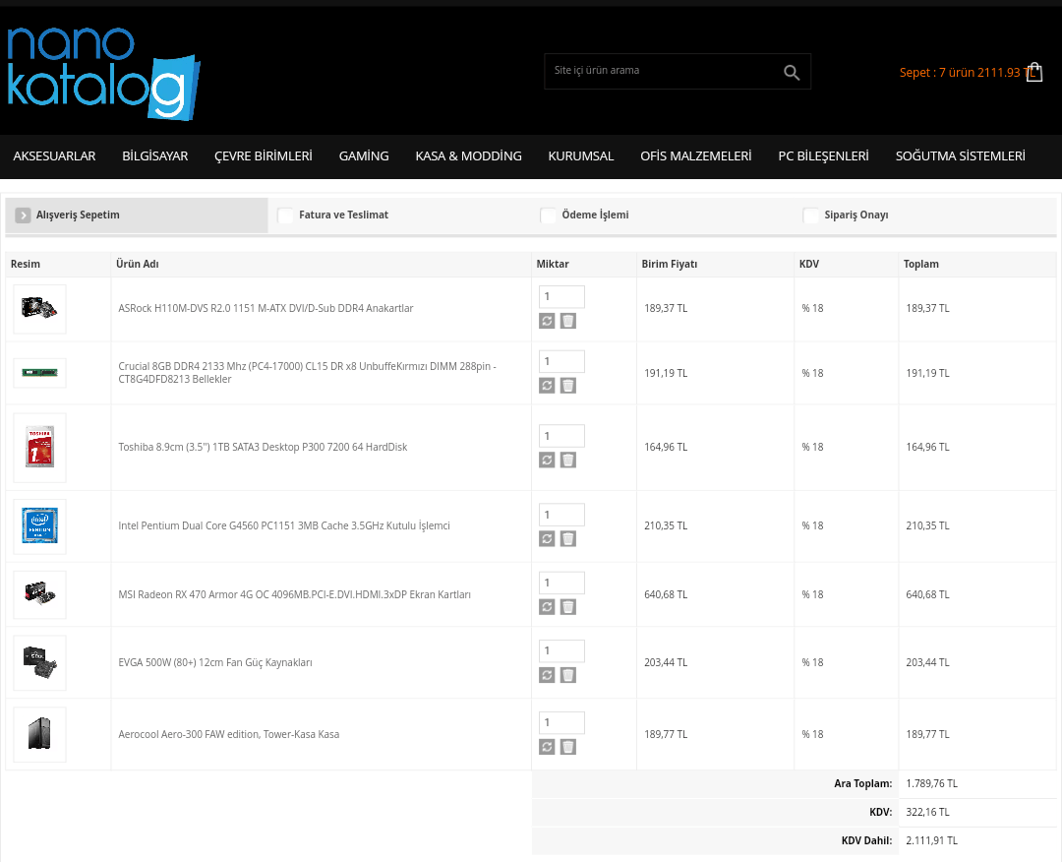The width and height of the screenshot is (1062, 862).
Task: Open the KASA & MODDİNG menu
Action: click(469, 155)
